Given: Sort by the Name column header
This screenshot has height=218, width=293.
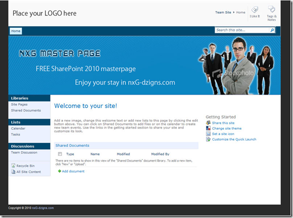Looking at the screenshot, I should [x=95, y=154].
